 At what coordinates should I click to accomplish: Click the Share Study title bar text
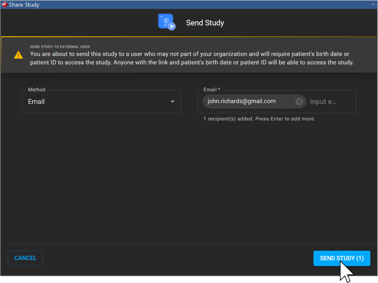click(x=24, y=4)
